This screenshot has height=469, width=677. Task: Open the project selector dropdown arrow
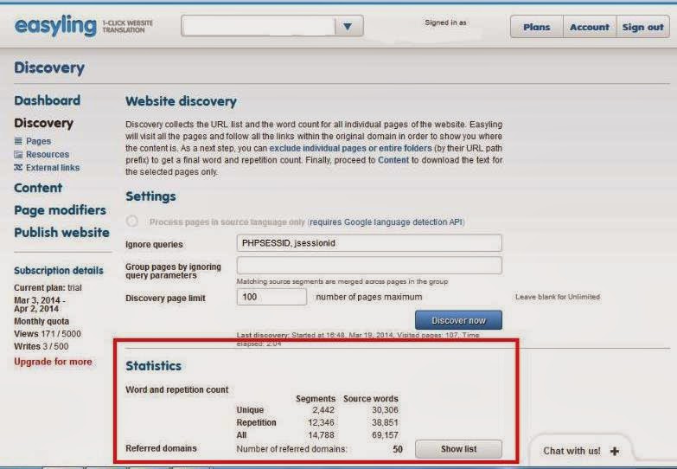348,26
